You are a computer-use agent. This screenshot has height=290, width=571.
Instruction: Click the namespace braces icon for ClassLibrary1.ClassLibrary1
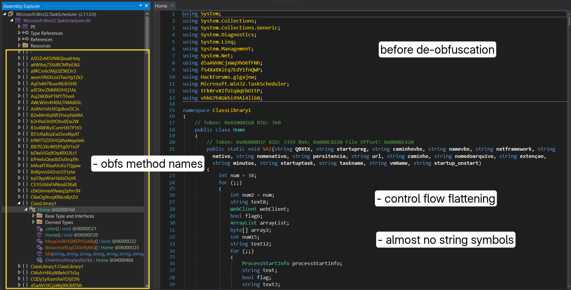click(x=25, y=266)
